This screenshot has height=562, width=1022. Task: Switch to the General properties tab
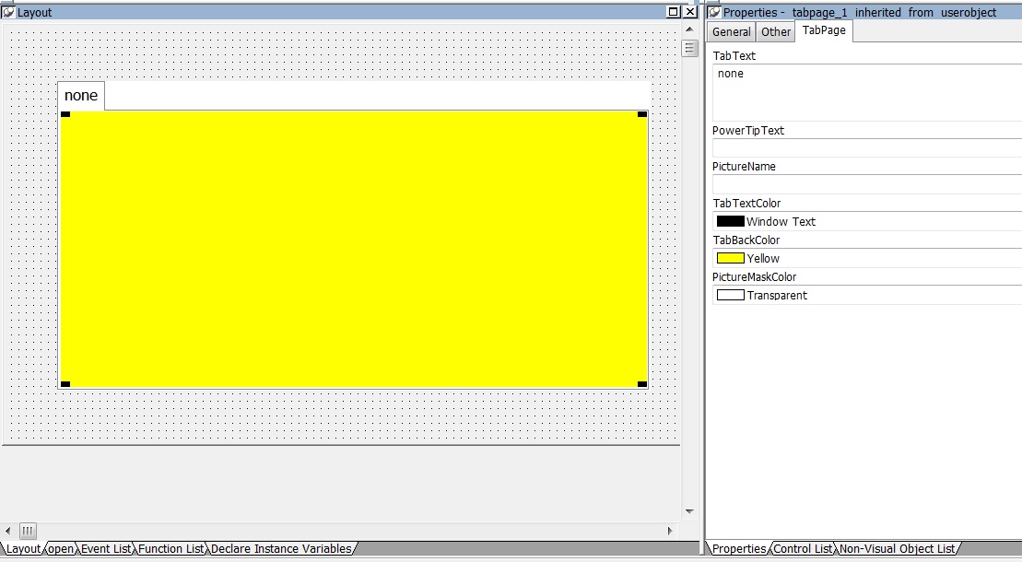tap(732, 32)
